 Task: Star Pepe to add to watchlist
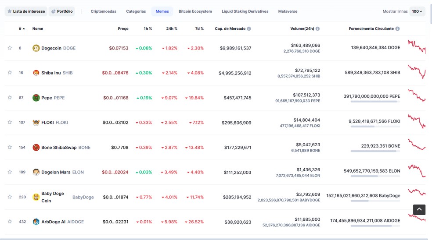pos(10,98)
